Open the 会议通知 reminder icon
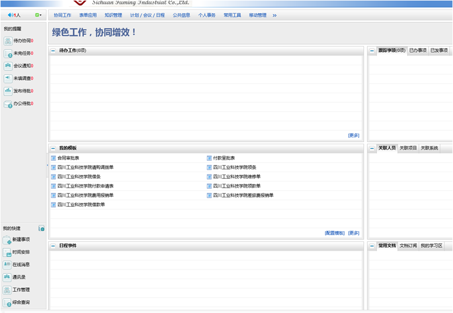The image size is (453, 313). (x=8, y=66)
